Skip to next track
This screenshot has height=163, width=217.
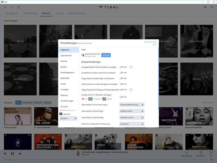pyautogui.click(x=20, y=153)
